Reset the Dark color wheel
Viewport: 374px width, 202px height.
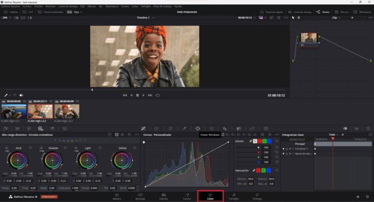pyautogui.click(x=30, y=148)
